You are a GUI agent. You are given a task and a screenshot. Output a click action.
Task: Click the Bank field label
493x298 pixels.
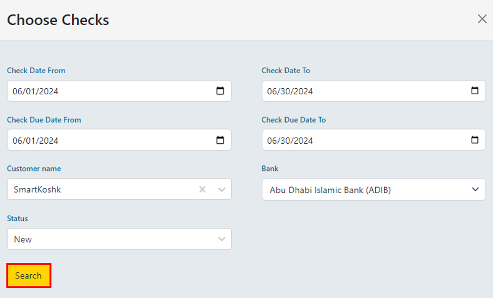click(270, 169)
